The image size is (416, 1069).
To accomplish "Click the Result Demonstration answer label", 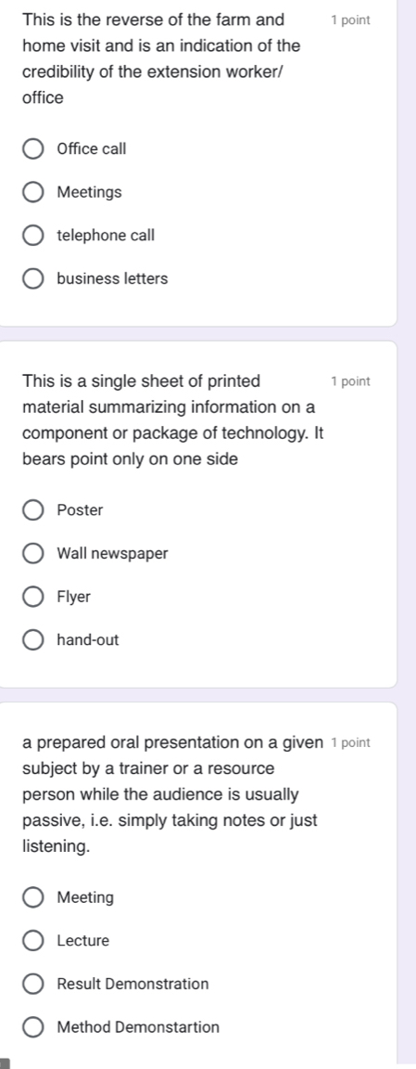I will tap(132, 985).
